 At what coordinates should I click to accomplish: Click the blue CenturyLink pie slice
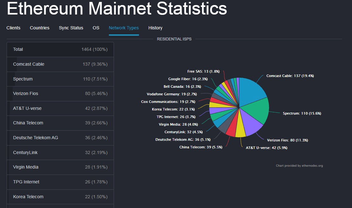click(222, 120)
